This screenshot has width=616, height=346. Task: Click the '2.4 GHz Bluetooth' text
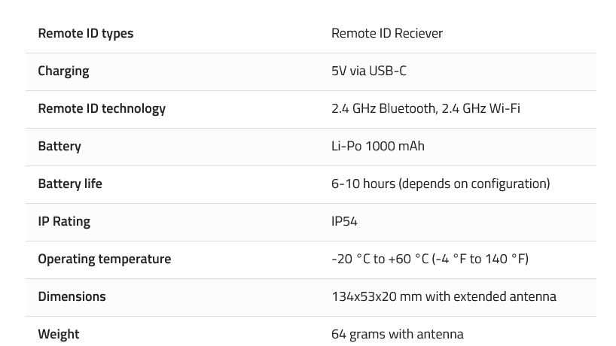(x=383, y=108)
